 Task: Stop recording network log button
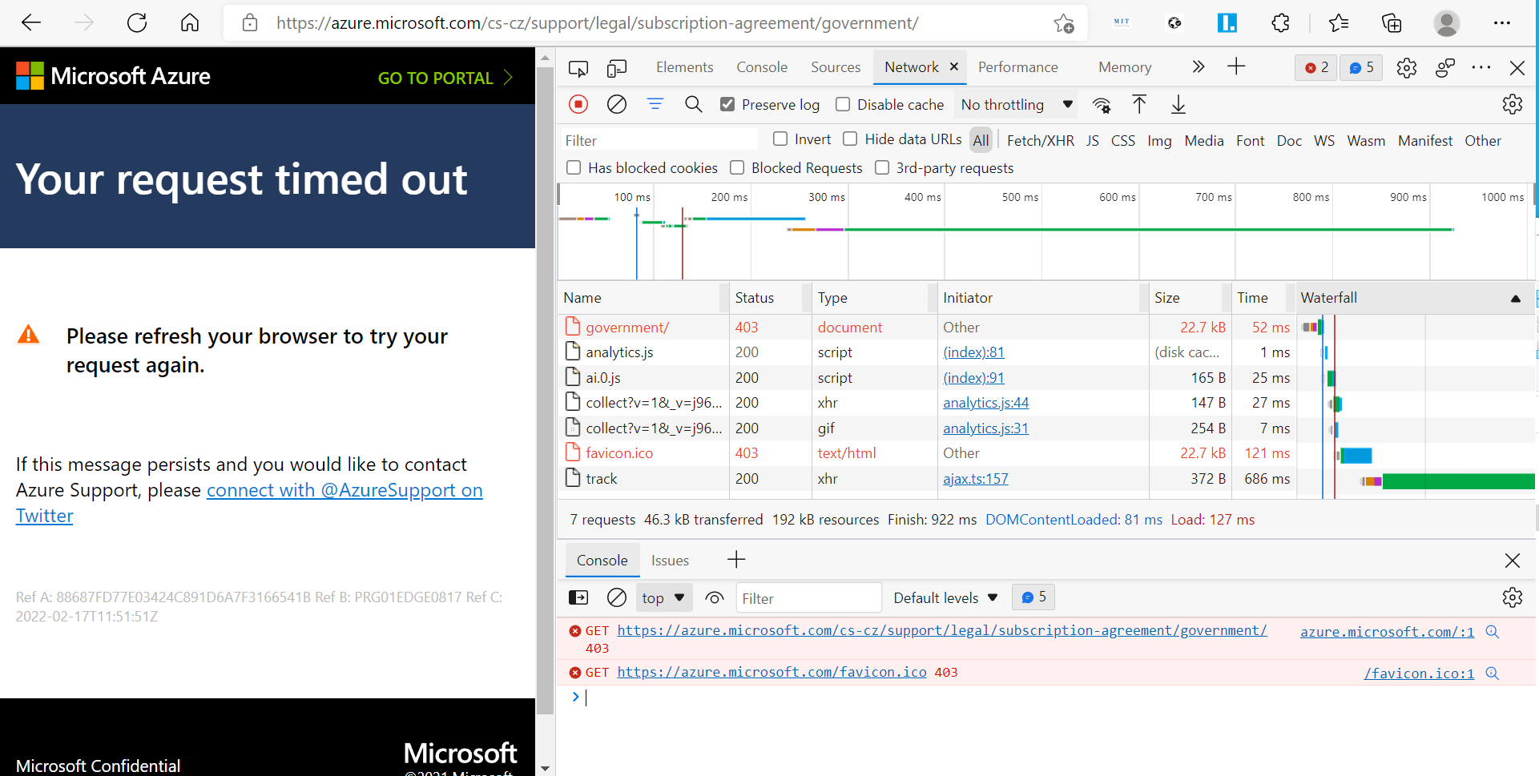click(x=578, y=104)
